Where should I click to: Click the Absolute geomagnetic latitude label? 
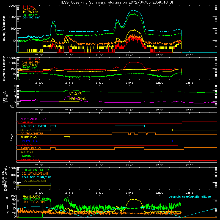[x=190, y=197]
